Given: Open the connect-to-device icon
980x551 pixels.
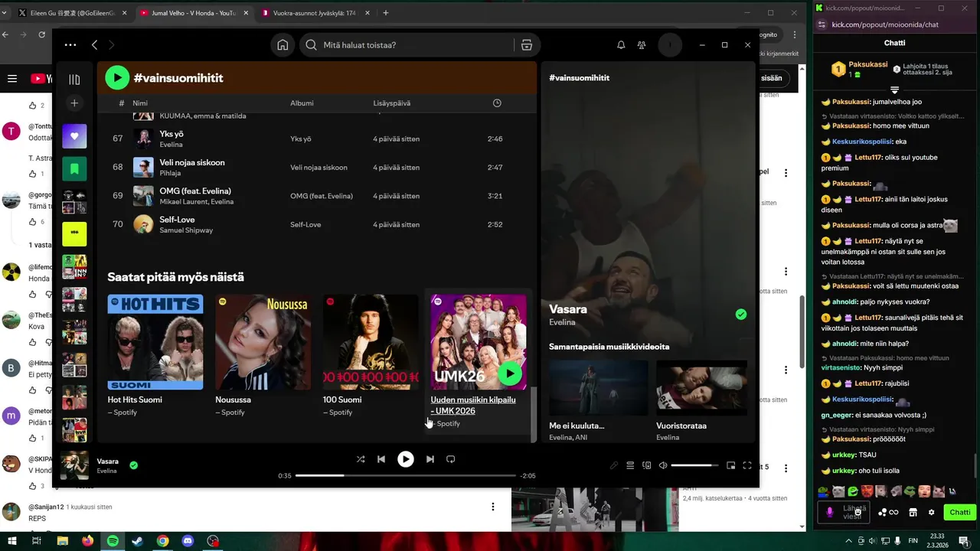Looking at the screenshot, I should [647, 465].
